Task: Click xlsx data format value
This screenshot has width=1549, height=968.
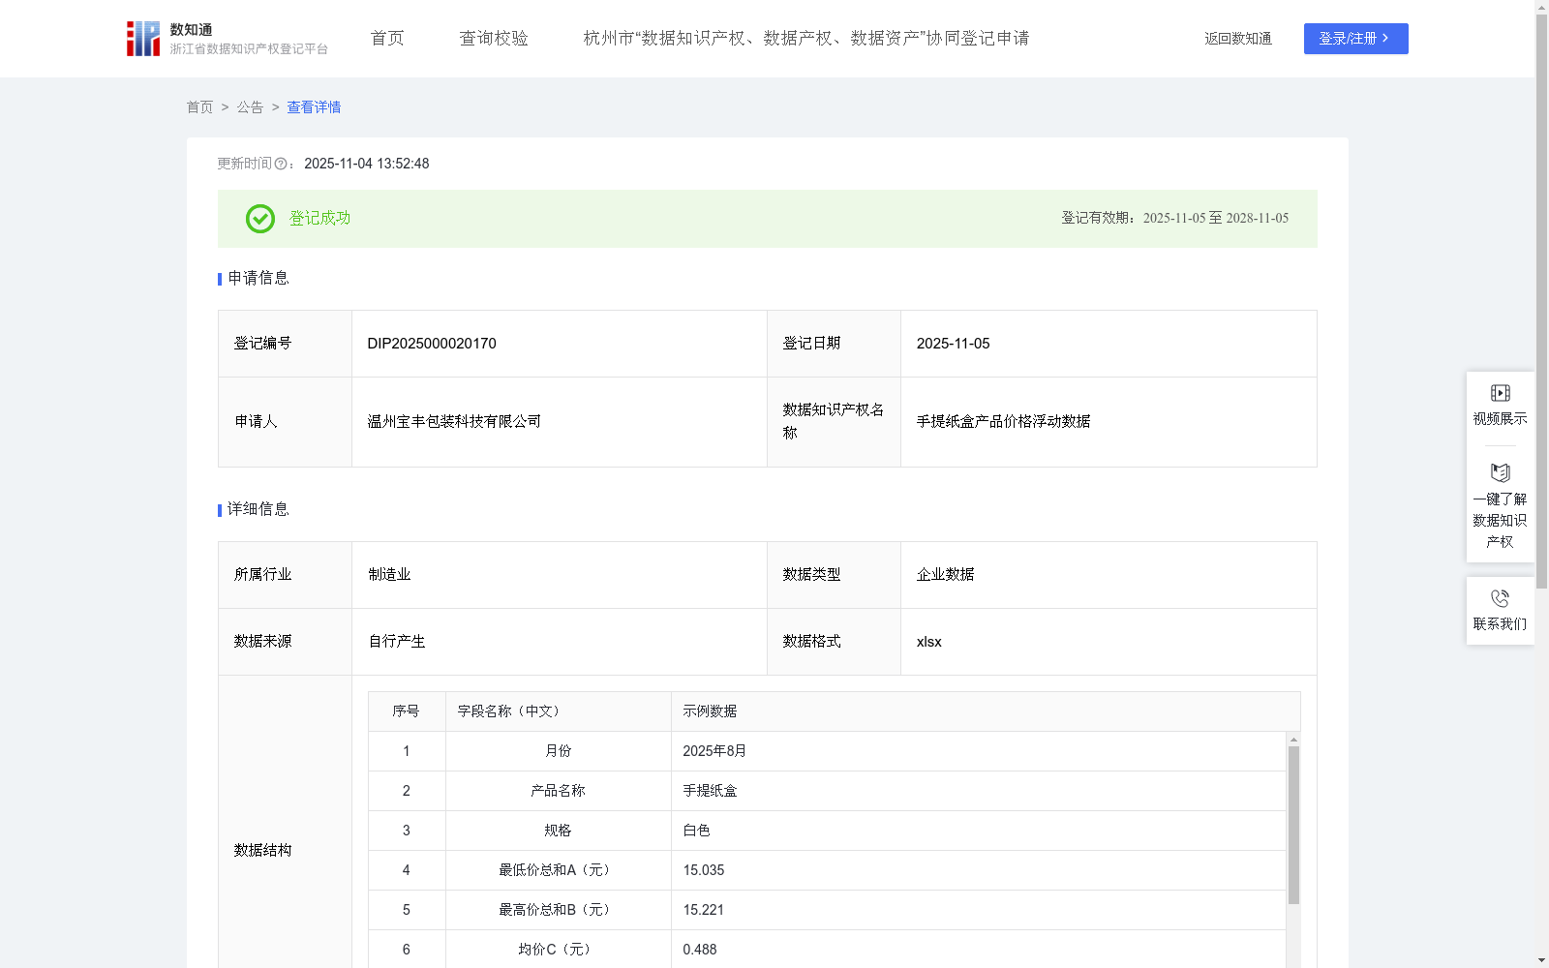Action: coord(929,642)
